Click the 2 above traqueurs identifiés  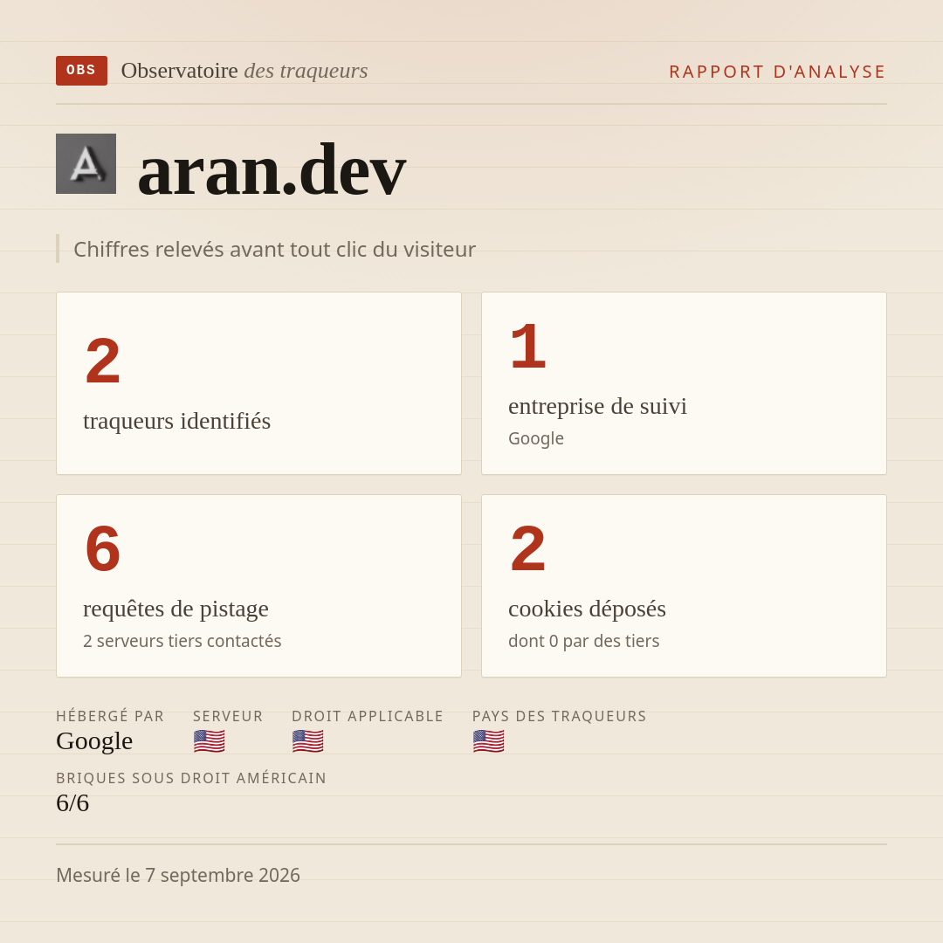point(103,361)
